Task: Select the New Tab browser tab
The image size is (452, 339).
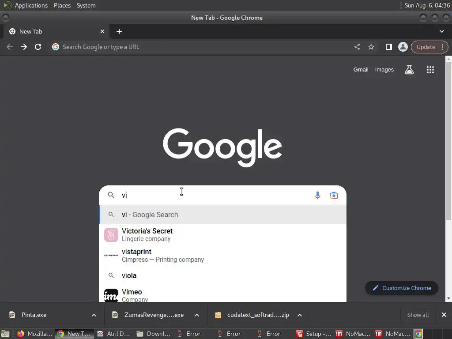Action: pyautogui.click(x=56, y=31)
